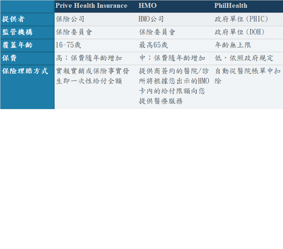Image resolution: width=283 pixels, height=249 pixels.
Task: Select the HMO公司 cell
Action: (x=151, y=19)
